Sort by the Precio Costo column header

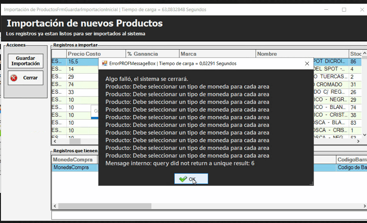pyautogui.click(x=96, y=54)
